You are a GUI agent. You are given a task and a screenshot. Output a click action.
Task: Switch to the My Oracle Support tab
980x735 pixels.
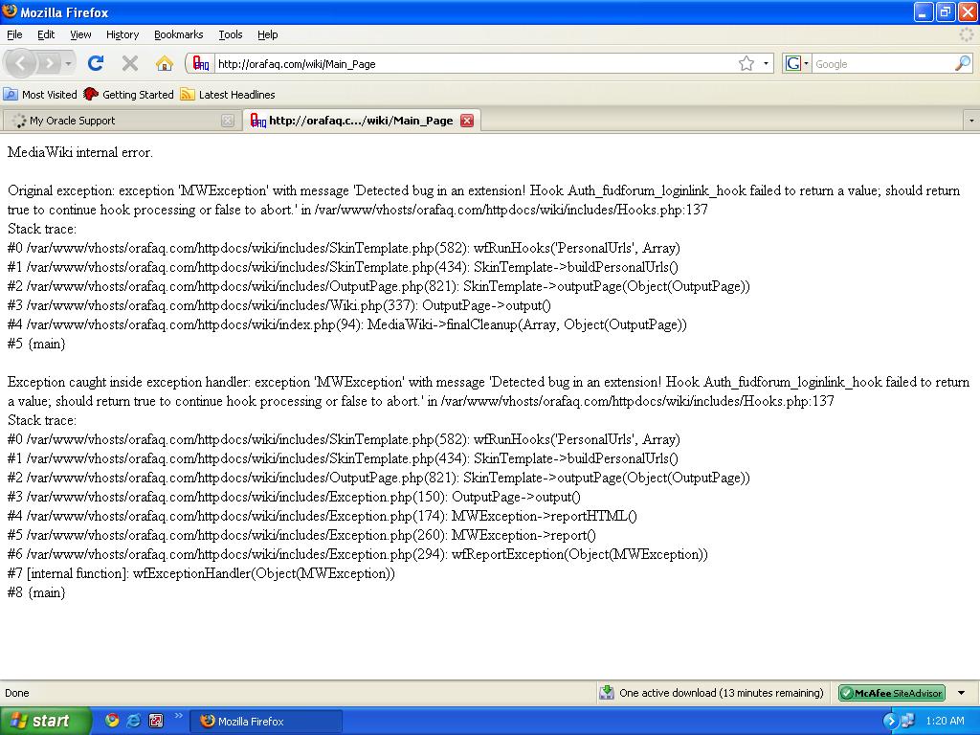[x=120, y=121]
